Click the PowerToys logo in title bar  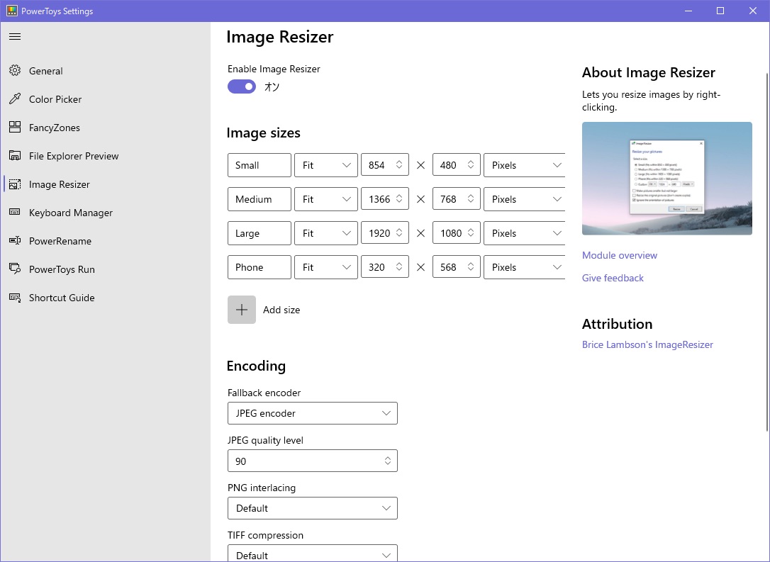click(12, 11)
